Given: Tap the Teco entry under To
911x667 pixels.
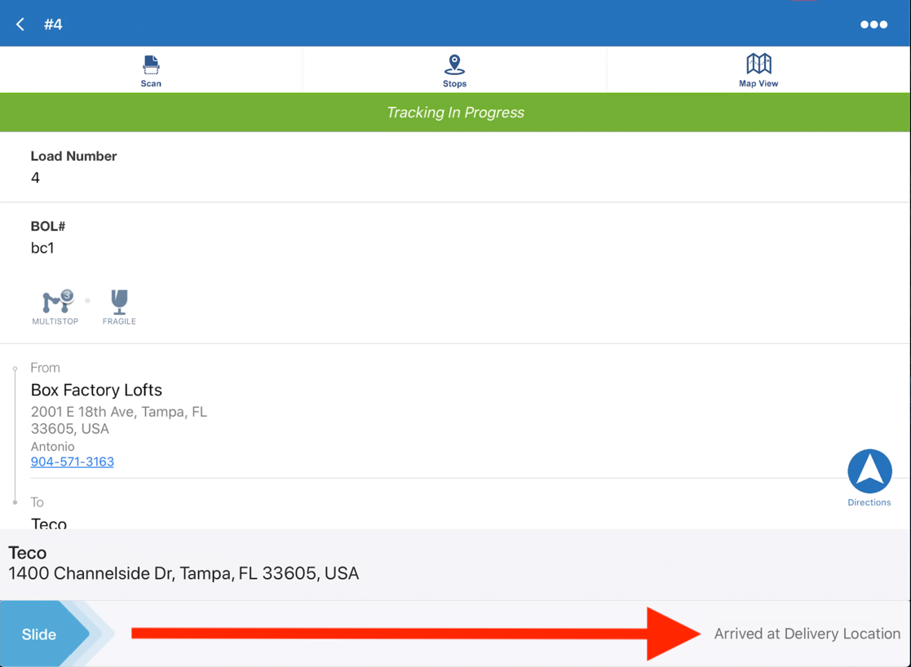Looking at the screenshot, I should pos(49,523).
